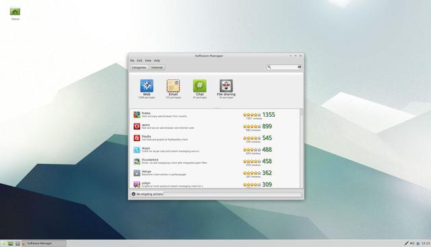Viewport: 431px width, 247px height.
Task: Open the Help menu
Action: [157, 60]
